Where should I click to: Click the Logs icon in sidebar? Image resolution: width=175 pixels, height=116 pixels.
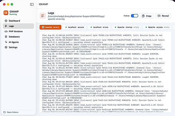click(6, 26)
